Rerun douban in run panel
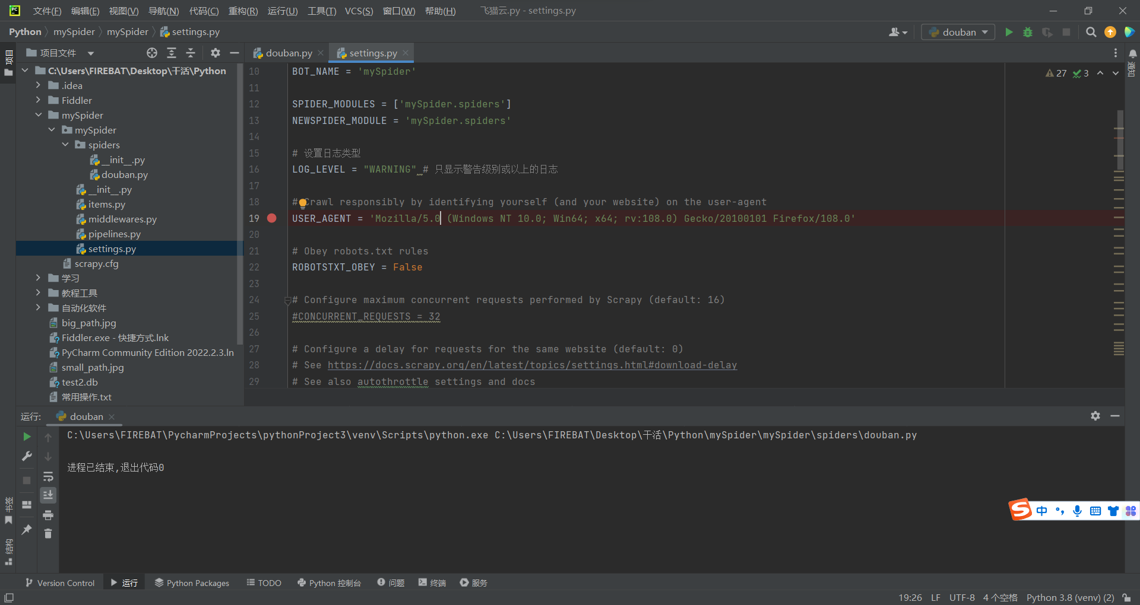1140x605 pixels. point(27,437)
